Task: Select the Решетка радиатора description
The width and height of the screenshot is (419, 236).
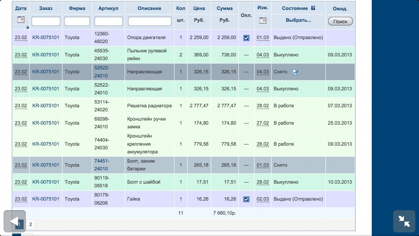Action: [149, 106]
